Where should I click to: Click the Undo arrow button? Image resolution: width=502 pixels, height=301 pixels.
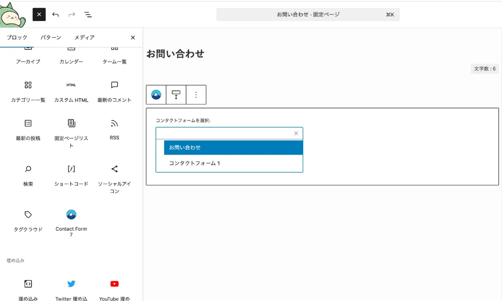coord(55,14)
